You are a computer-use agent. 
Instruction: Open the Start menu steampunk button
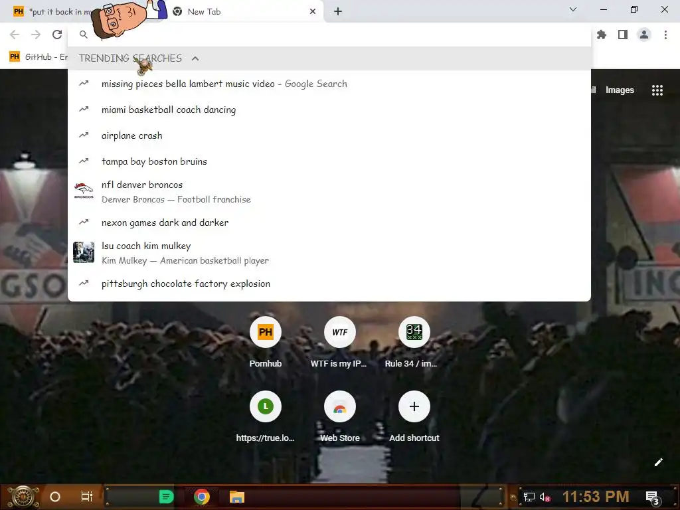pyautogui.click(x=23, y=497)
